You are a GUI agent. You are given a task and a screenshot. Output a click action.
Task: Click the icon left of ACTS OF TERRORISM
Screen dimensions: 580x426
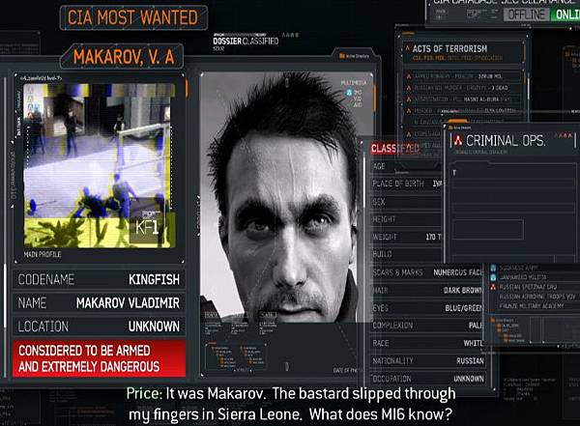407,48
